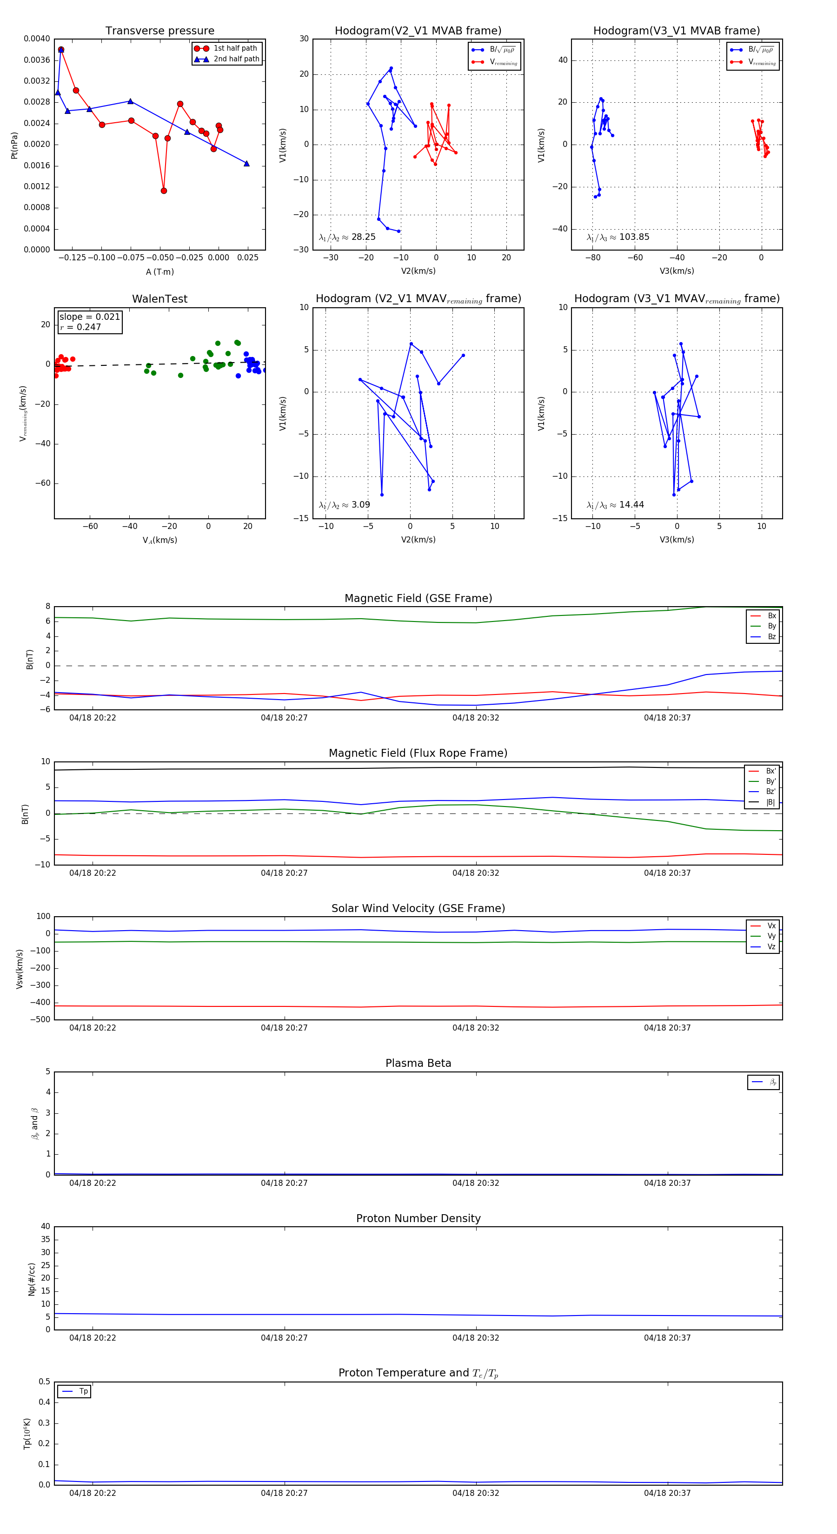Select the Bx' legend entry

pos(762,771)
